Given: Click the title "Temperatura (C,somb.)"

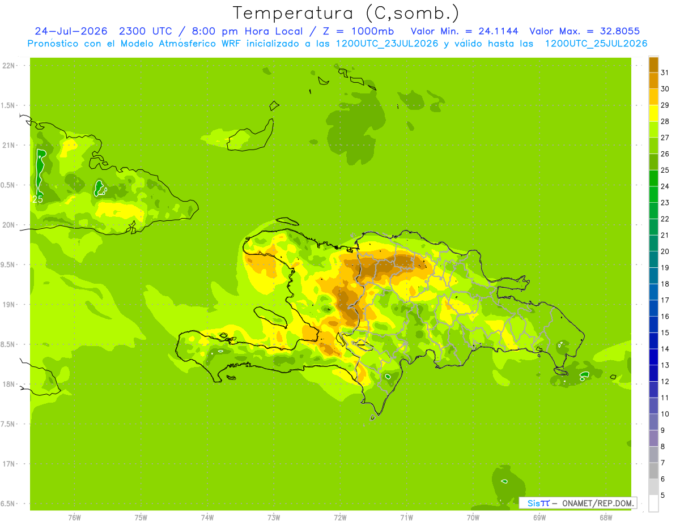Looking at the screenshot, I should pyautogui.click(x=346, y=13).
